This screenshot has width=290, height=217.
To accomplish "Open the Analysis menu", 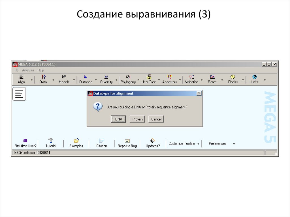I will (28, 70).
